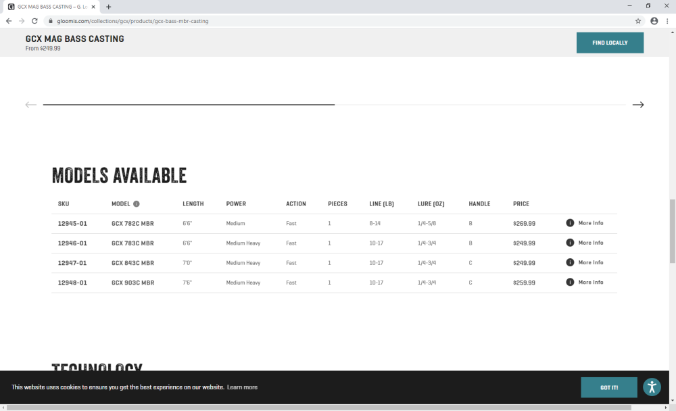Click model name GCX 782C MBR
The height and width of the screenshot is (411, 676).
coord(132,223)
